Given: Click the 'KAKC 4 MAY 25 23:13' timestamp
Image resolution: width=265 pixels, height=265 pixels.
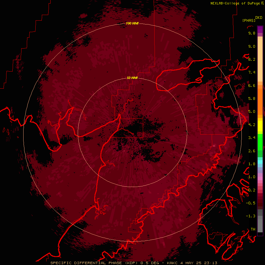Looking at the screenshot, I should (x=192, y=263).
